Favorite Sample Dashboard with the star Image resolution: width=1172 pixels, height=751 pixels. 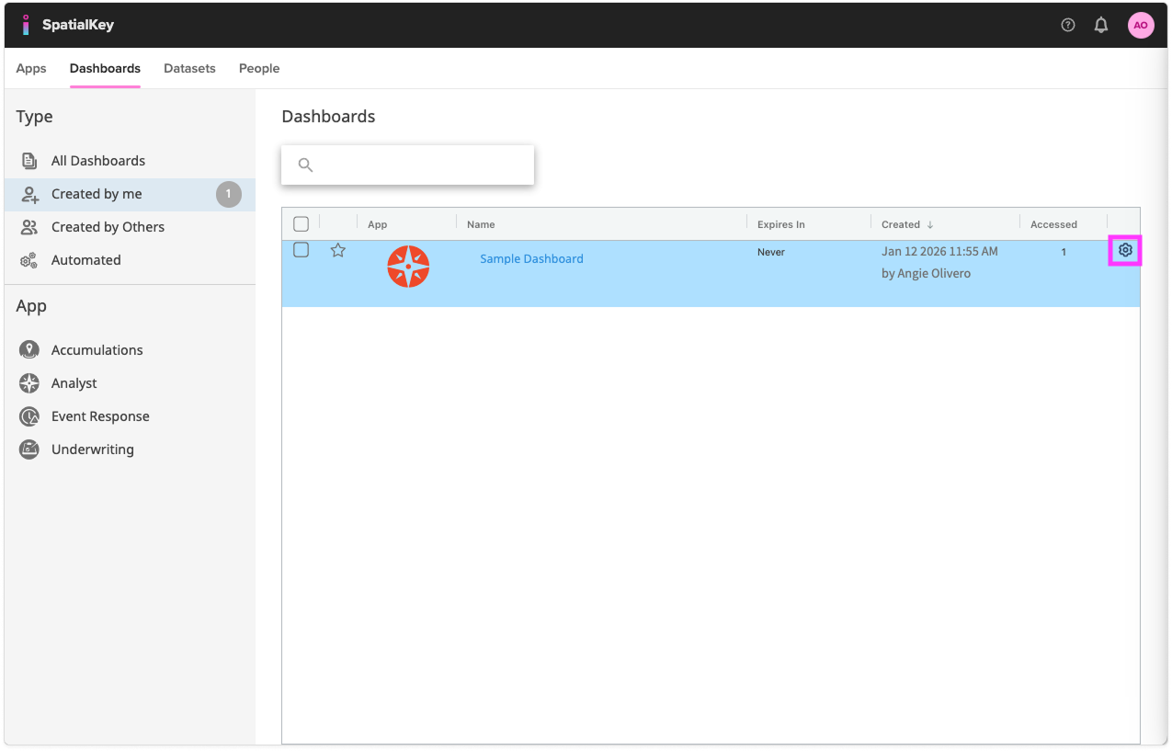point(337,249)
